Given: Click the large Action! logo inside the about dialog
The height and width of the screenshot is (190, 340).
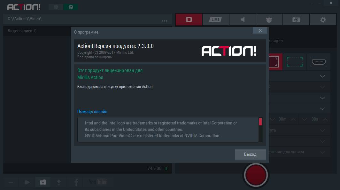Looking at the screenshot, I should (x=229, y=51).
